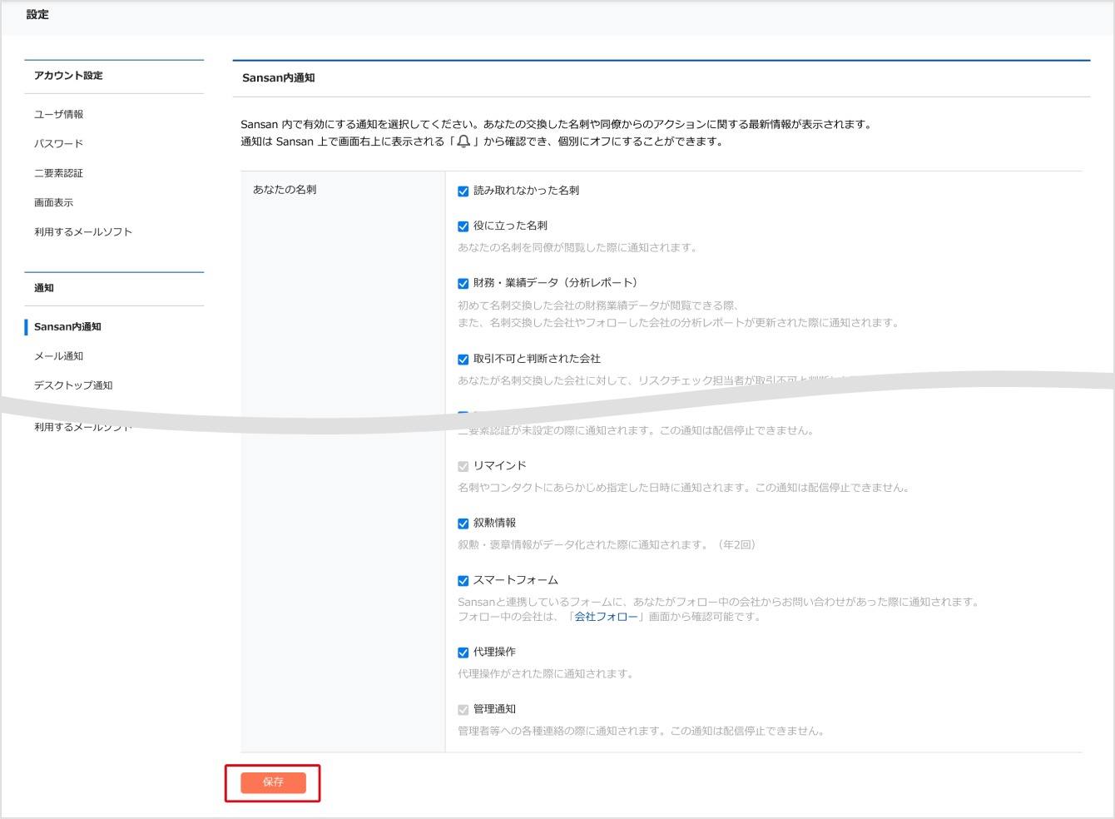Click the Sansan内通知 panel heading
The image size is (1115, 819).
tap(279, 78)
